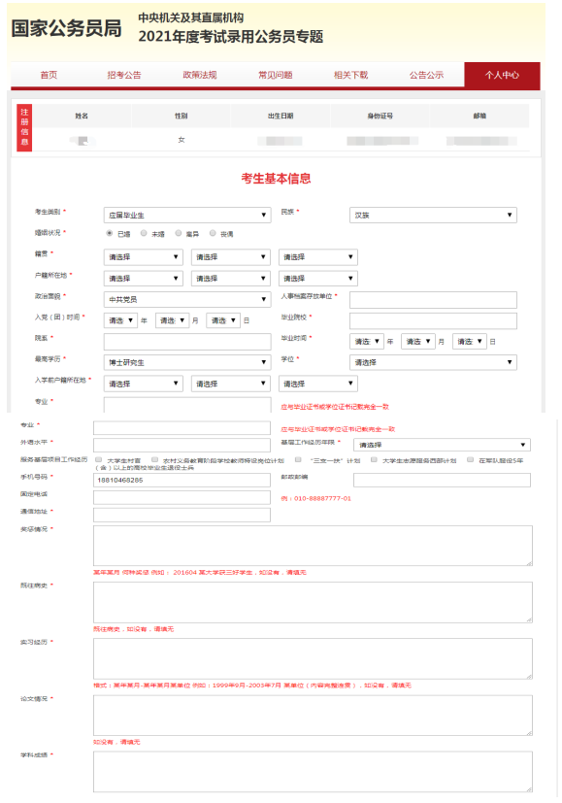Viewport: 562px width, 803px height.
Task: Click inside the 奖惩情况 text area
Action: pyautogui.click(x=313, y=546)
